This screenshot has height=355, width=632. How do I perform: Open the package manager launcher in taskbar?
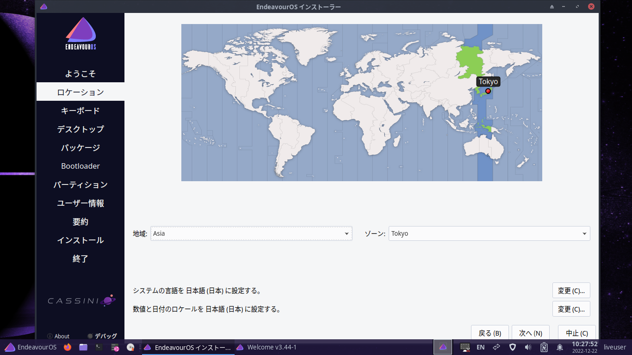click(x=115, y=347)
